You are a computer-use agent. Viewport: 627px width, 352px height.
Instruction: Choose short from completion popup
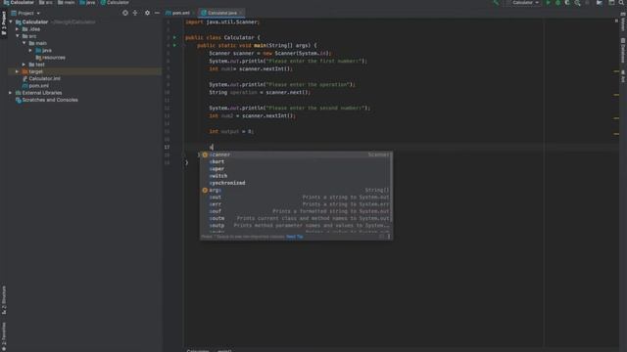point(296,161)
